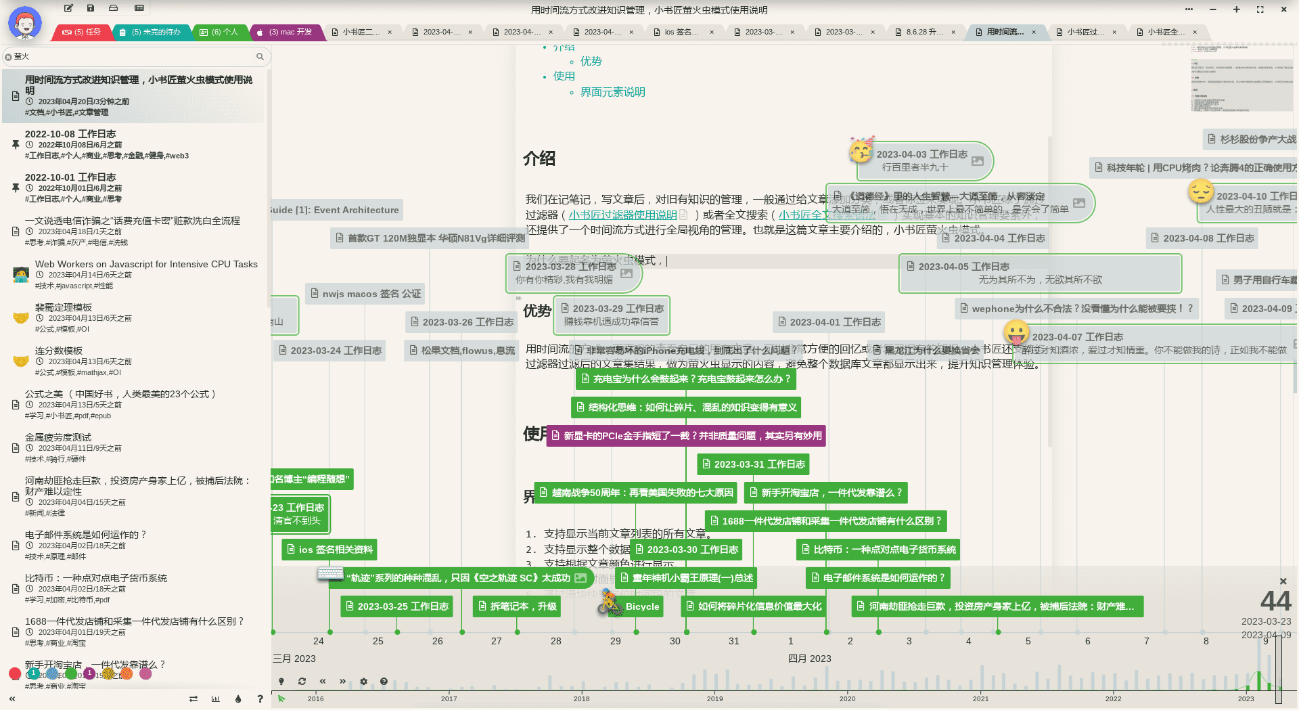Select the 2023-03-25 工作日志 timeline item
Image resolution: width=1299 pixels, height=710 pixels.
coord(396,606)
